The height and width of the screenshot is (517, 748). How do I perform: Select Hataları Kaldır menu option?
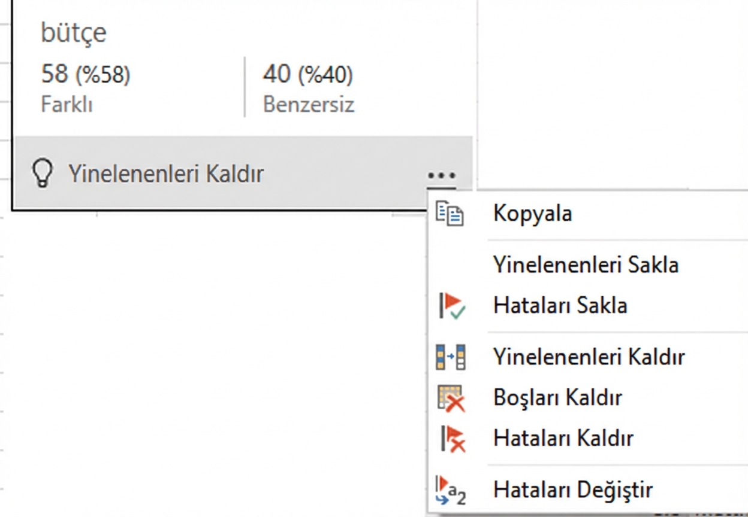563,437
